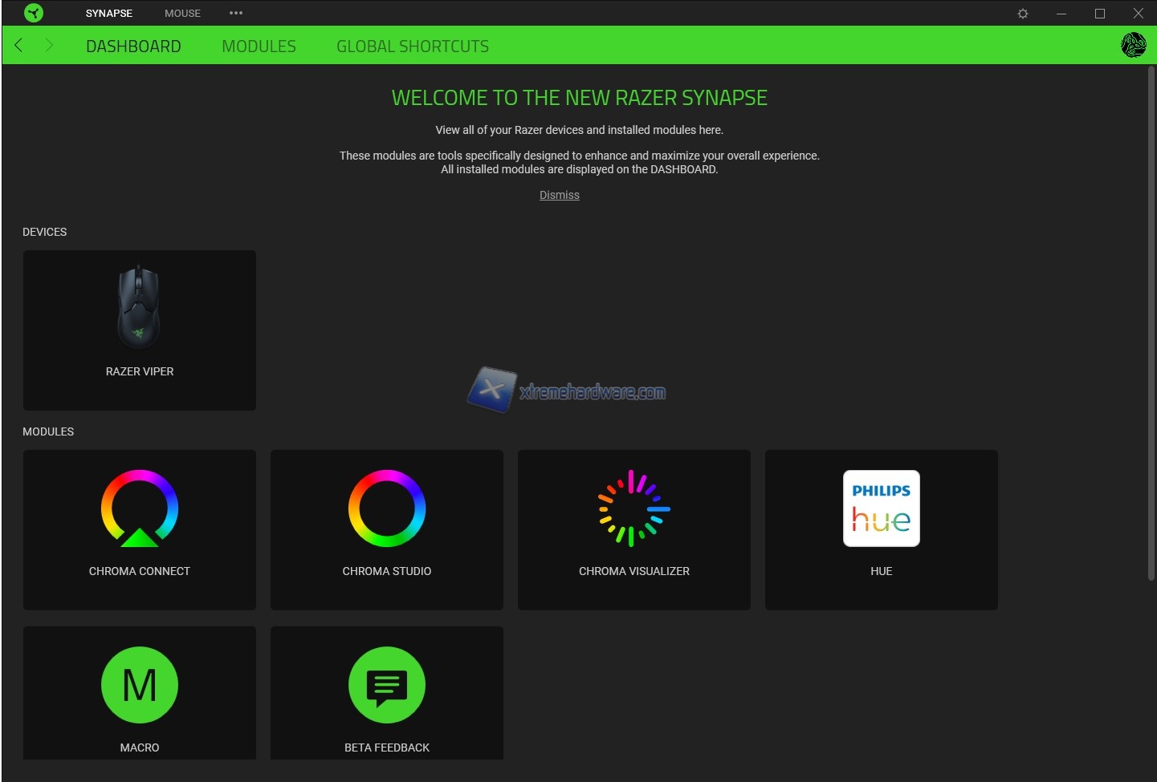Click the user profile avatar
1157x782 pixels.
(1133, 45)
